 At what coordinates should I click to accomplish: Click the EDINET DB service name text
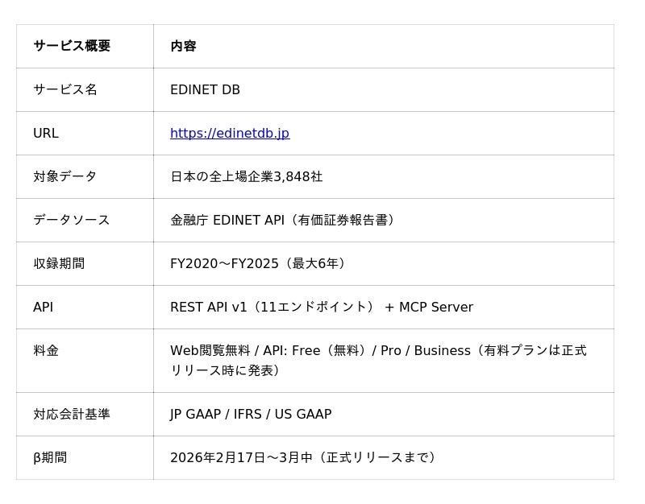point(205,90)
